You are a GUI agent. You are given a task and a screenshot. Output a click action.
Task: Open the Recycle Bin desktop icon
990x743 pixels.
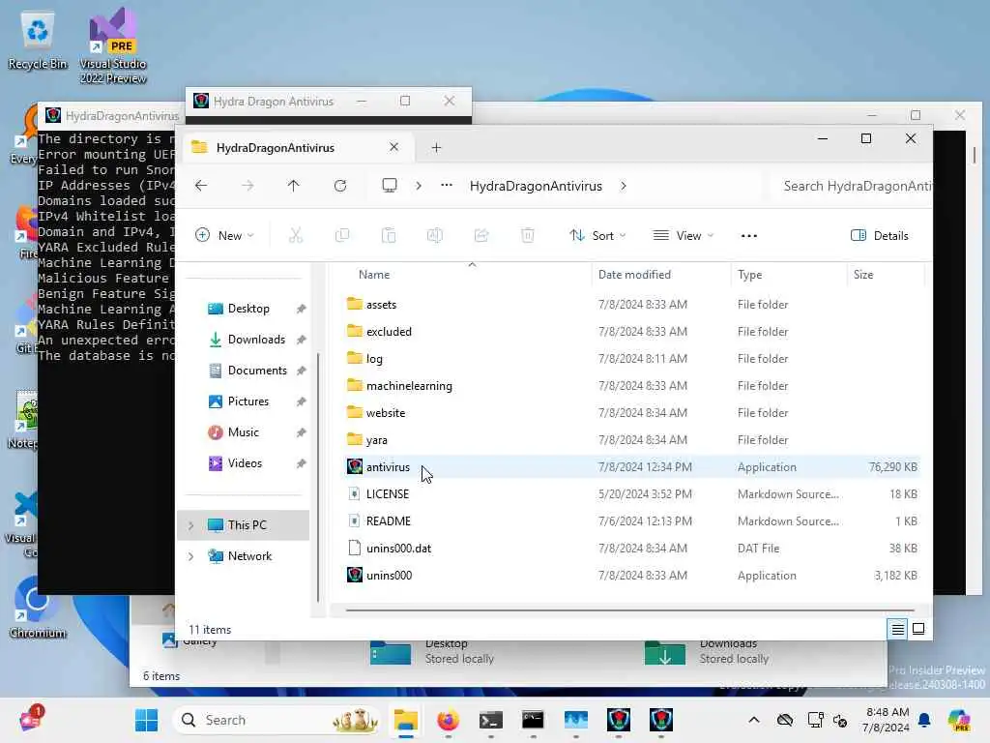pyautogui.click(x=38, y=39)
